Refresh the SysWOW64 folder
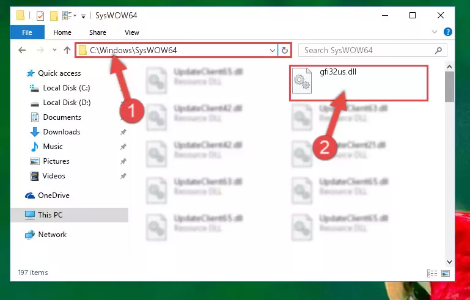 285,50
